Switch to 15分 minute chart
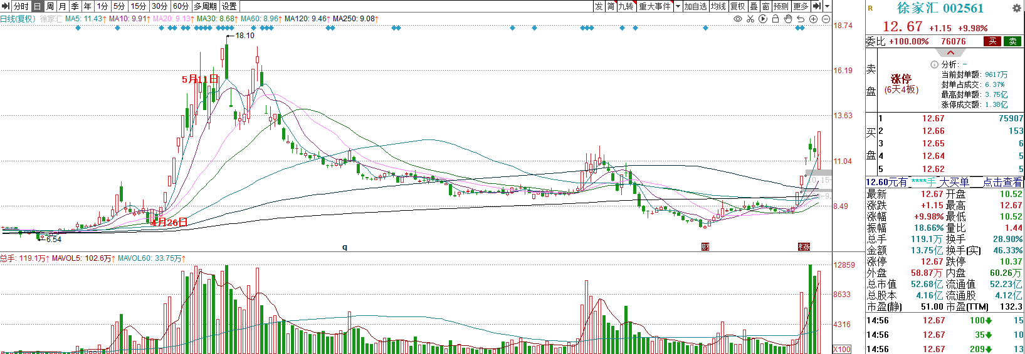The height and width of the screenshot is (354, 1025). [139, 6]
